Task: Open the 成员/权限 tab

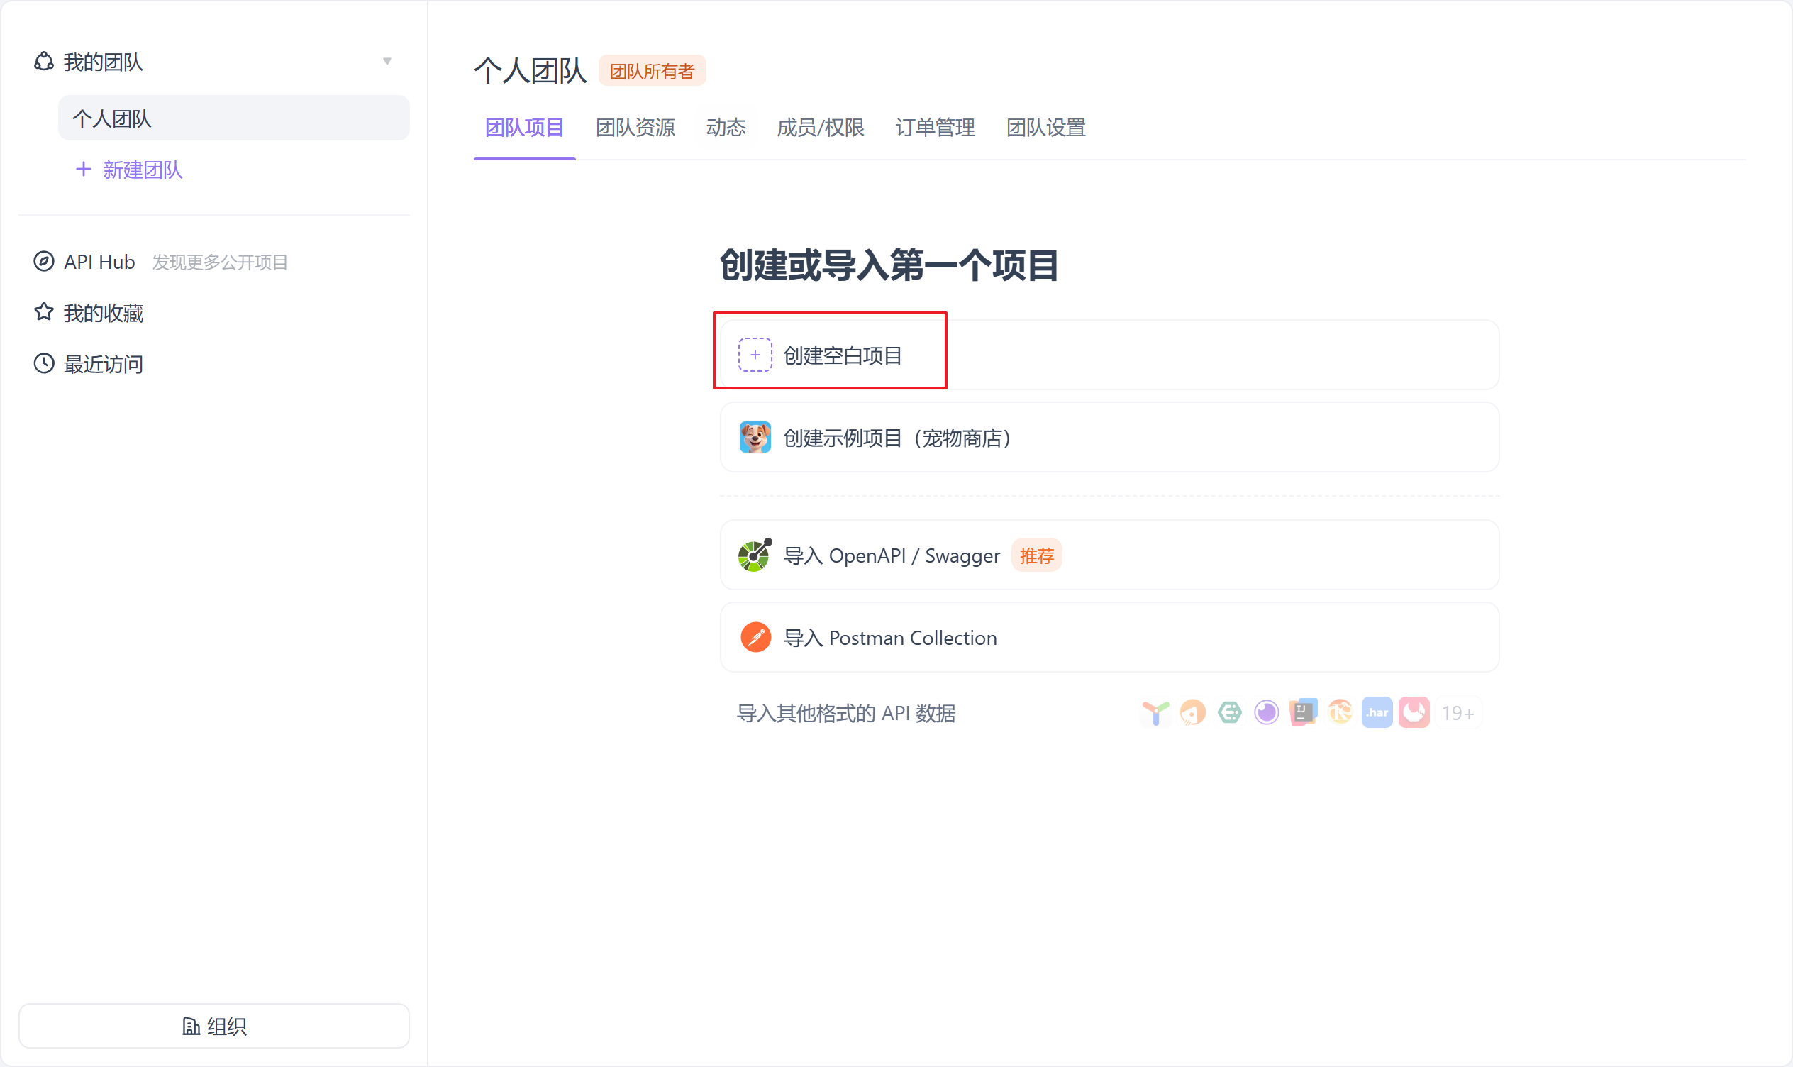Action: 821,128
